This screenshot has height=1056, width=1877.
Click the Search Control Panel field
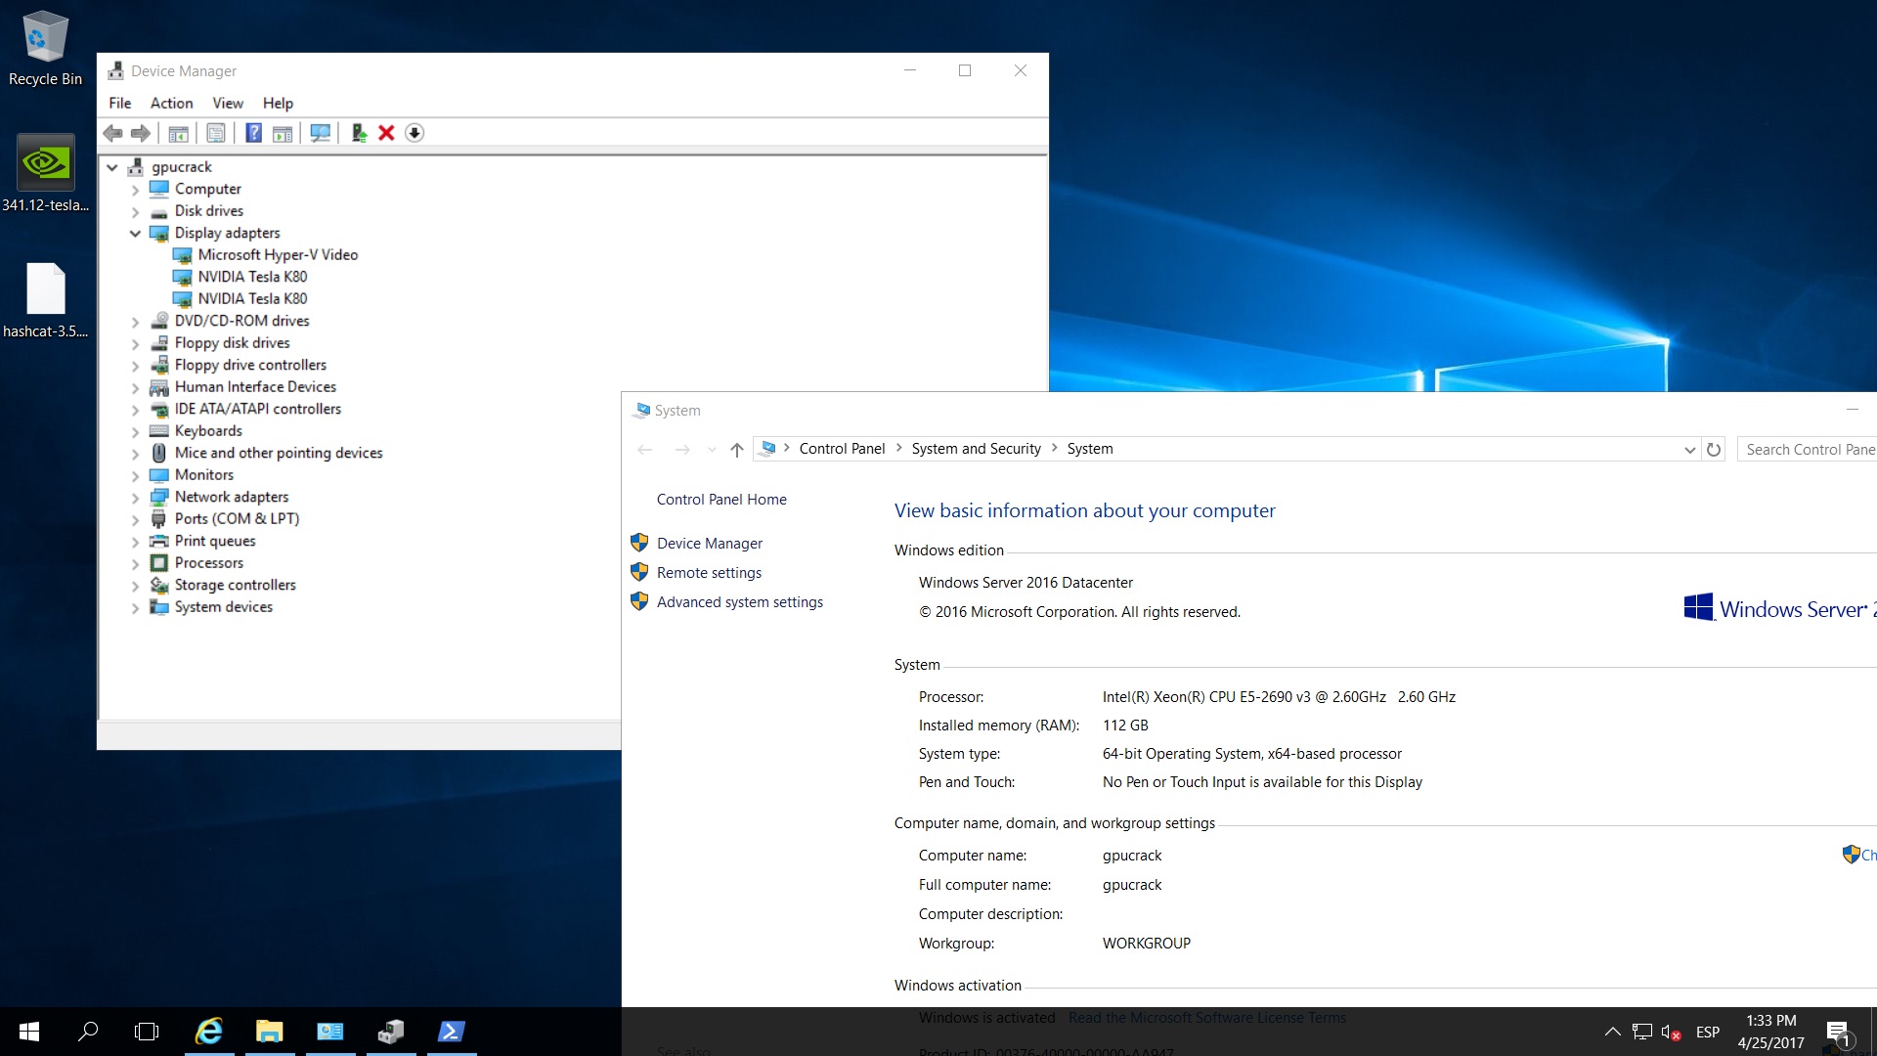(x=1809, y=450)
